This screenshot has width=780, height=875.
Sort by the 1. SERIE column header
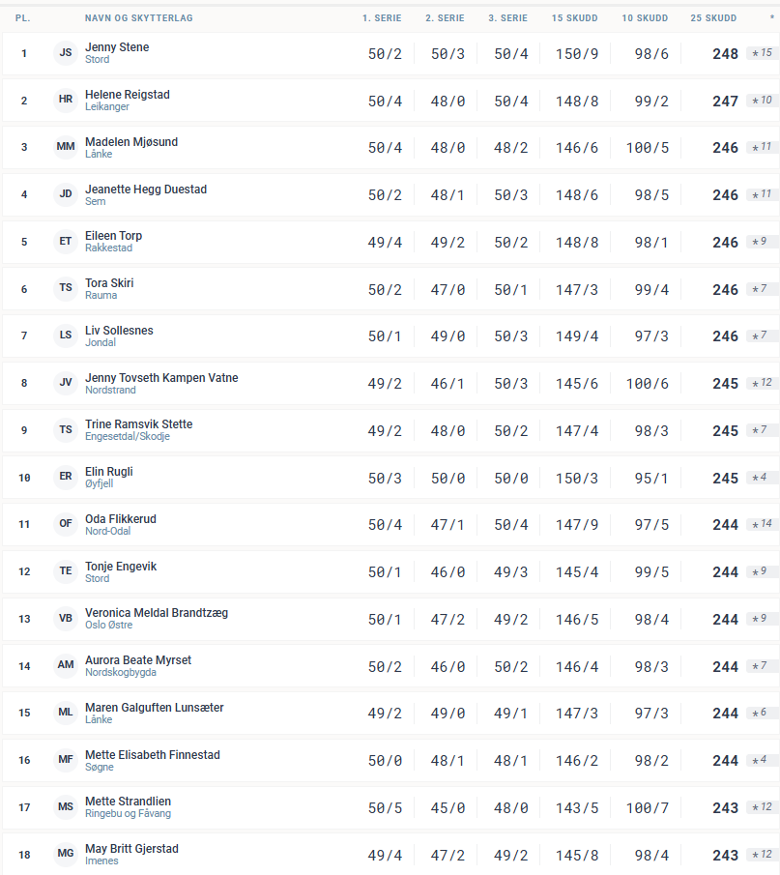[380, 18]
